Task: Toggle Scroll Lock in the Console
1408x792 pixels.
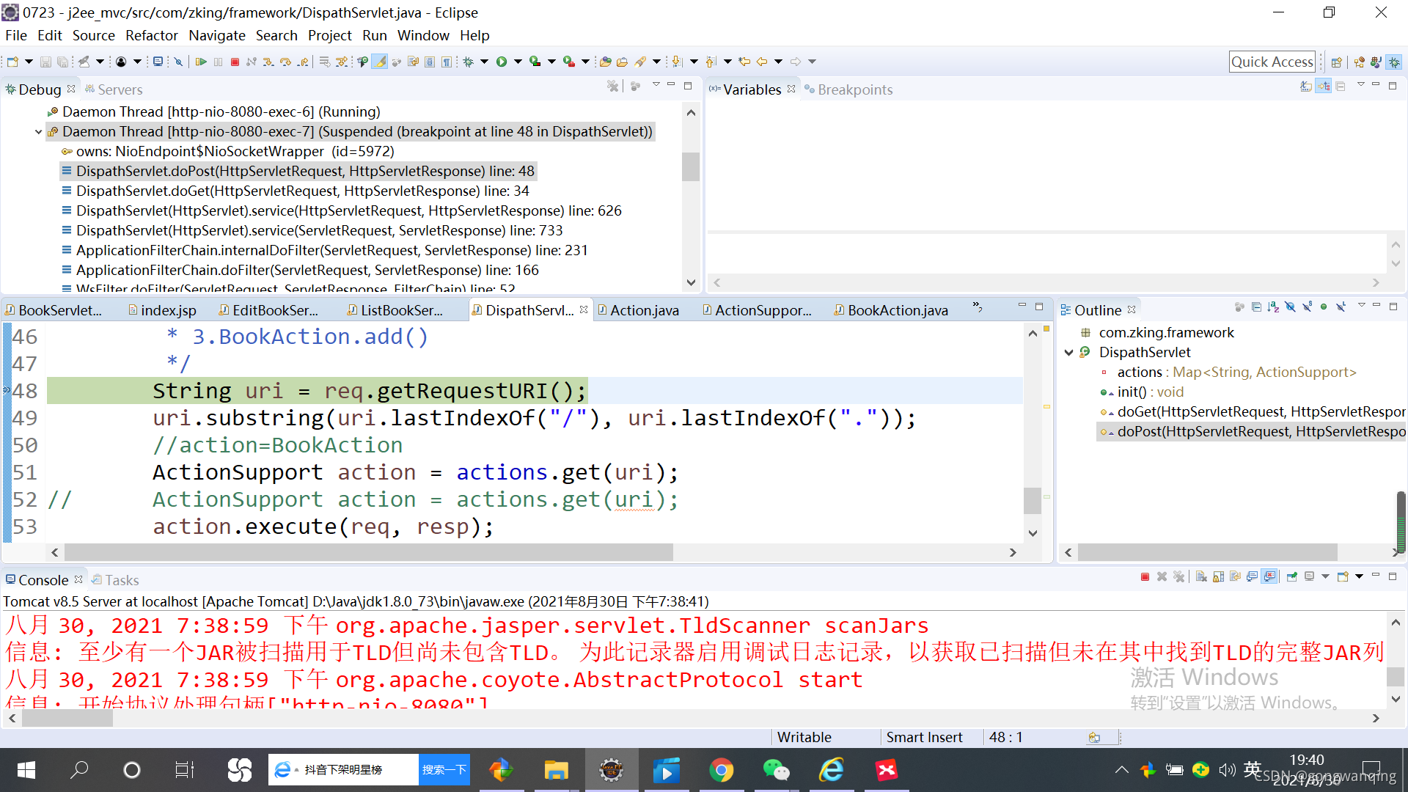Action: (x=1218, y=576)
